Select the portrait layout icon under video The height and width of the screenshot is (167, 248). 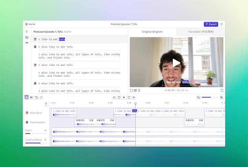point(139,90)
